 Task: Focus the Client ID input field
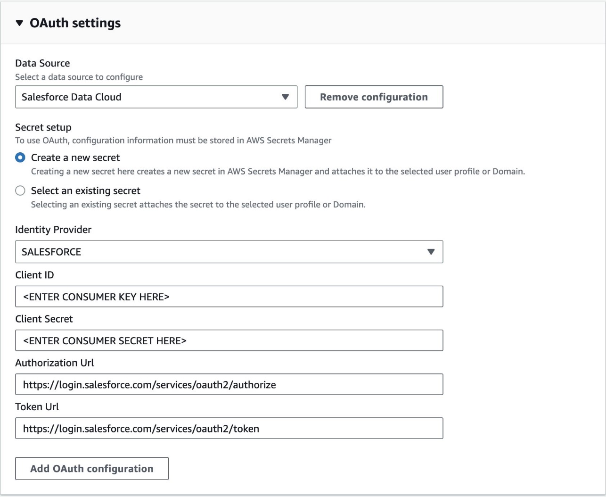229,297
